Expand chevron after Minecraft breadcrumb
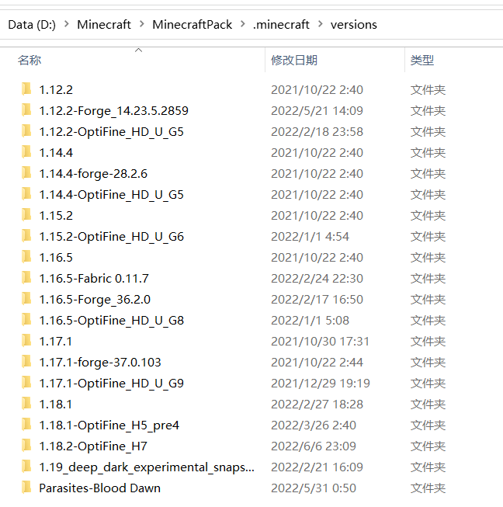Image resolution: width=503 pixels, height=507 pixels. 142,24
